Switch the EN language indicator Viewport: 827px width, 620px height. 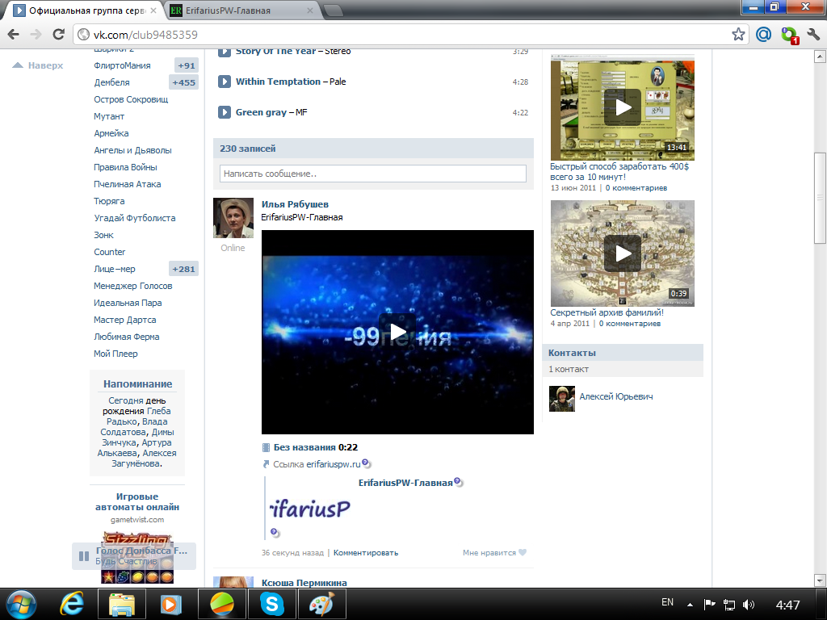[x=667, y=602]
